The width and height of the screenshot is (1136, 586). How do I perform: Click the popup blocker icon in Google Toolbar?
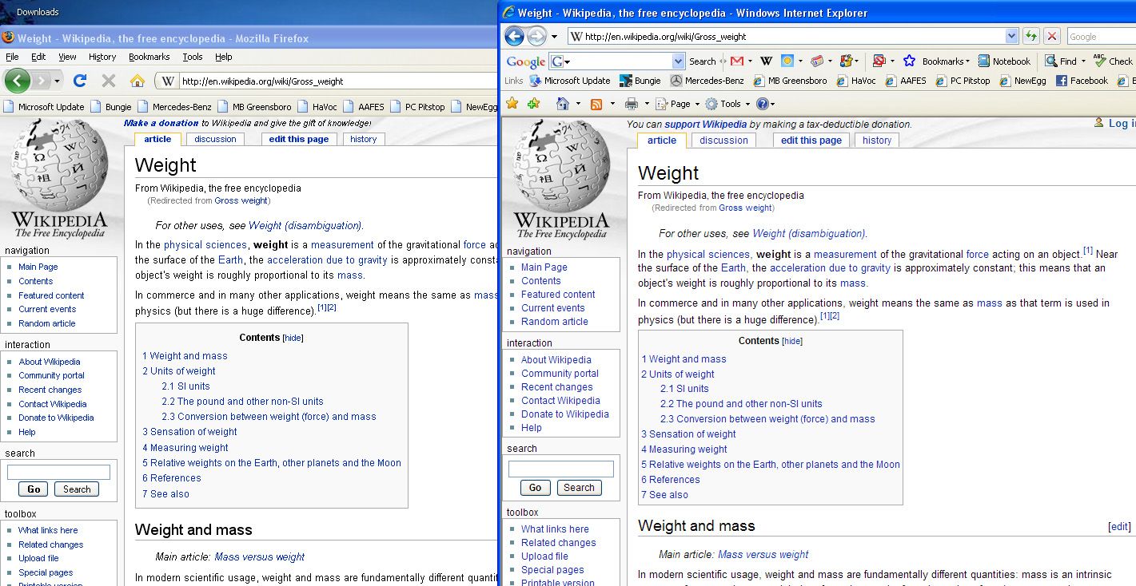click(x=879, y=61)
